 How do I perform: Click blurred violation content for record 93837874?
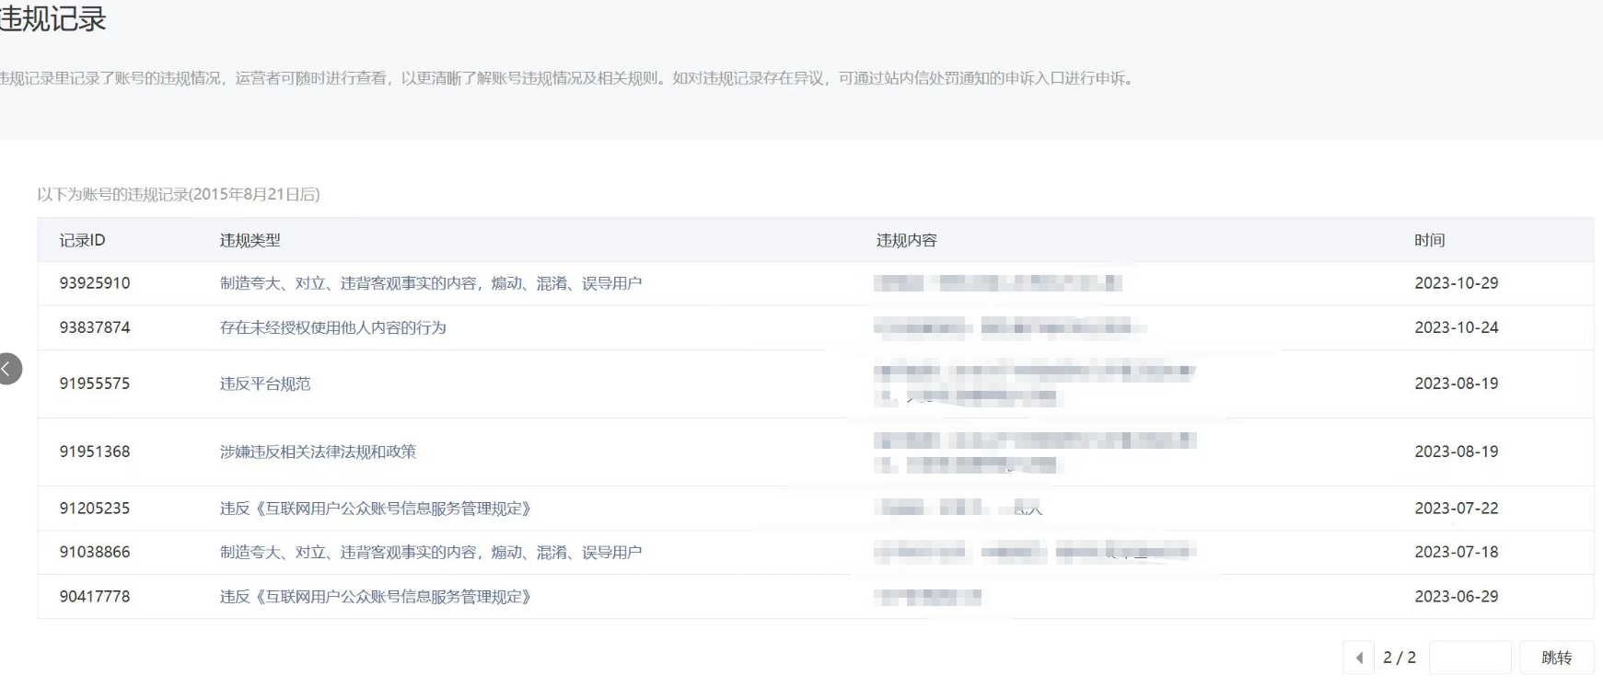click(1010, 327)
